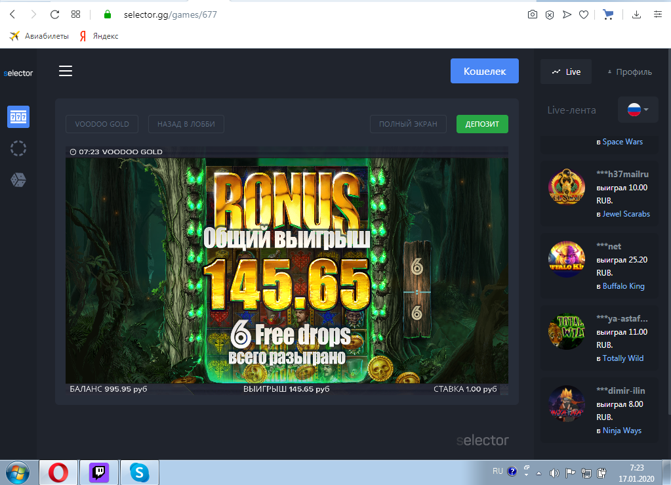Open the Totally Wild game link

[623, 358]
